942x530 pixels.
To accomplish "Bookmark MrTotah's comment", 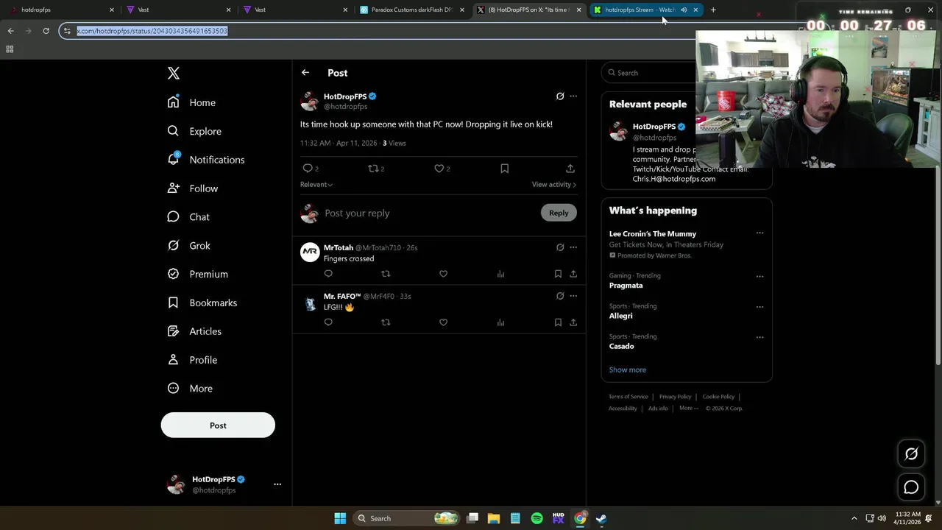I will click(558, 274).
